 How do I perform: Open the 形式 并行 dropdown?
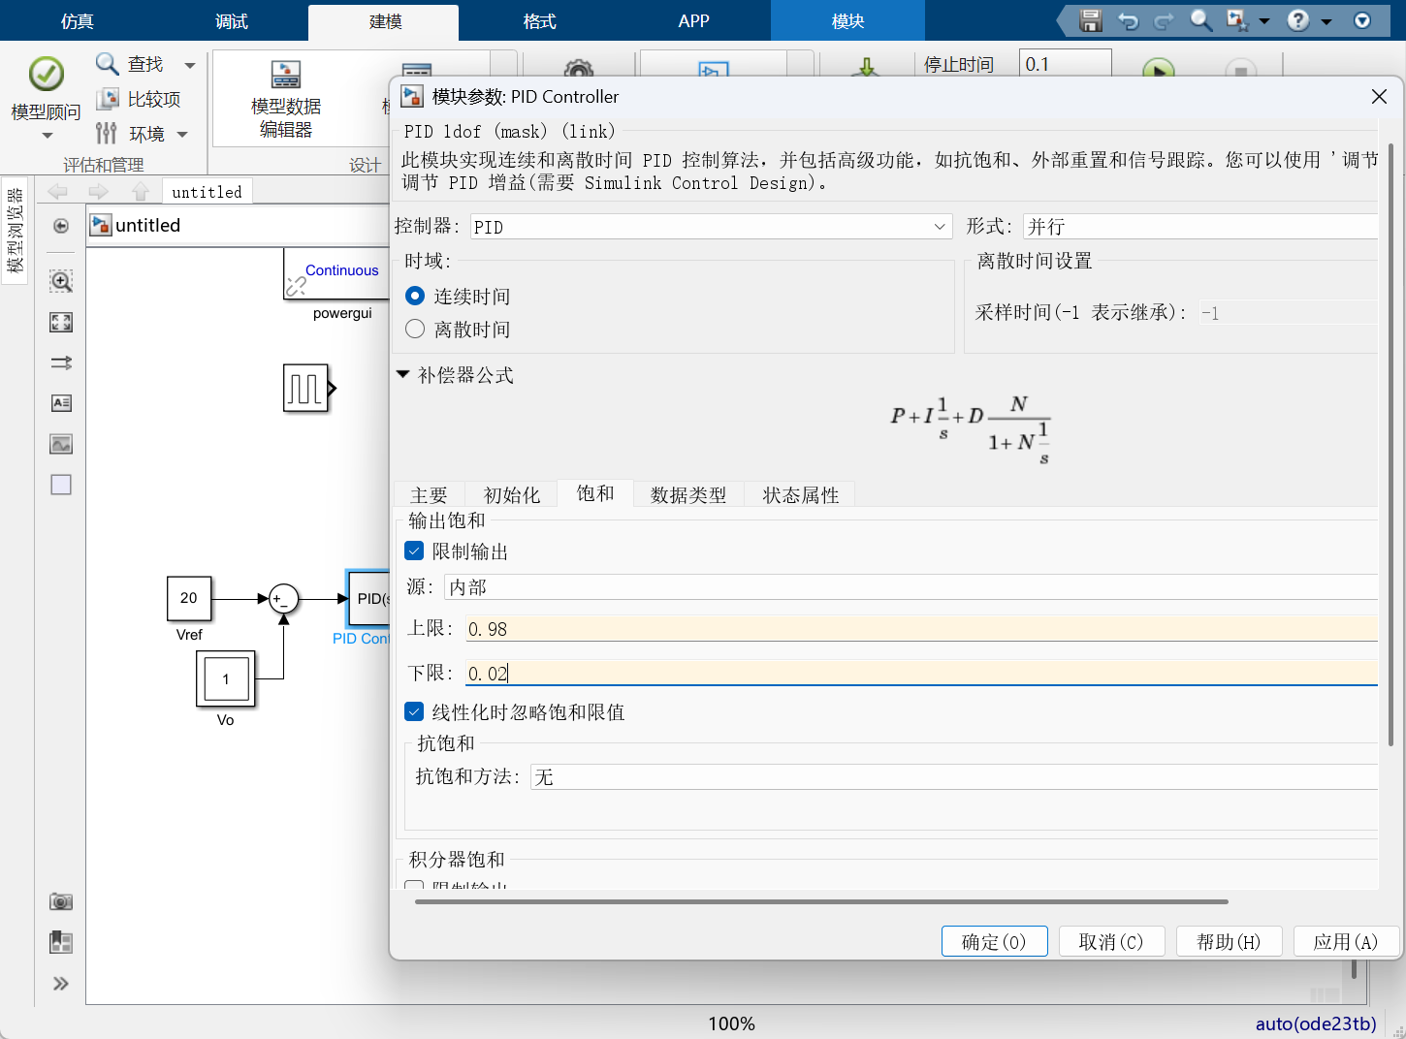1200,226
